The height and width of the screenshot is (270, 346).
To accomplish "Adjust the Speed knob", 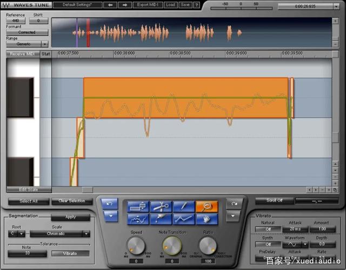I will [x=136, y=245].
